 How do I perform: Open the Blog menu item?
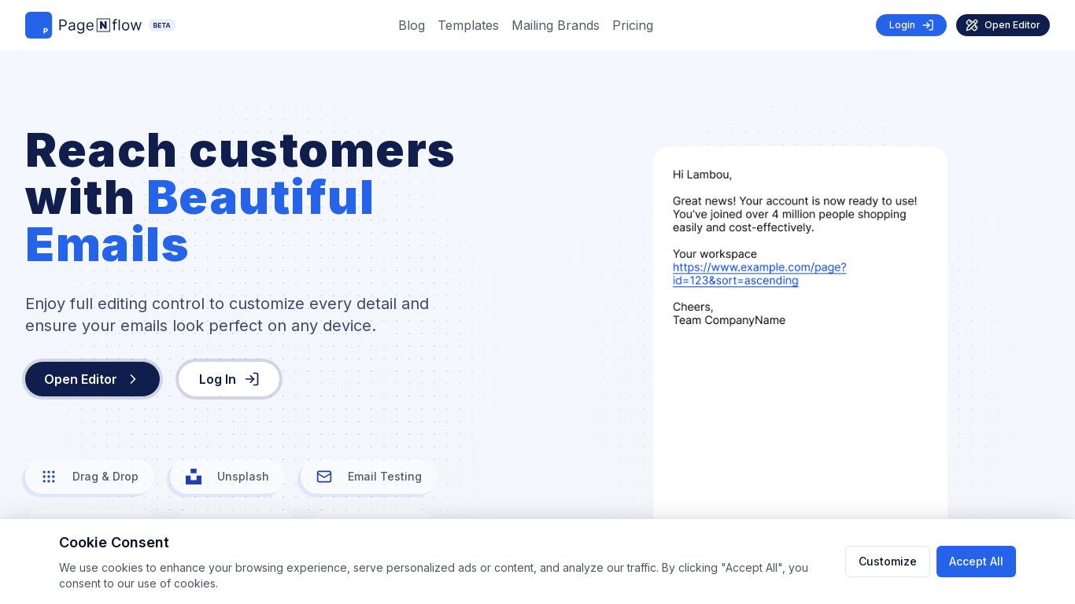point(412,25)
